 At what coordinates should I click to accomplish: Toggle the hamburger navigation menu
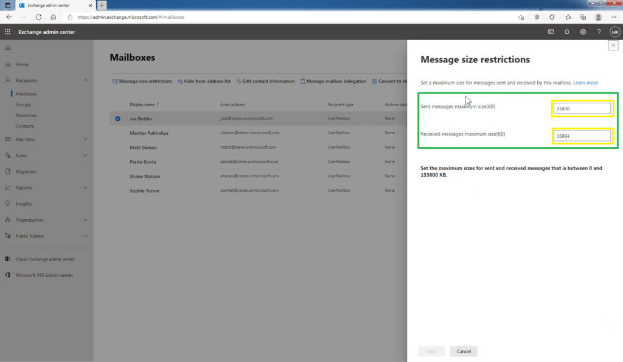[x=7, y=48]
